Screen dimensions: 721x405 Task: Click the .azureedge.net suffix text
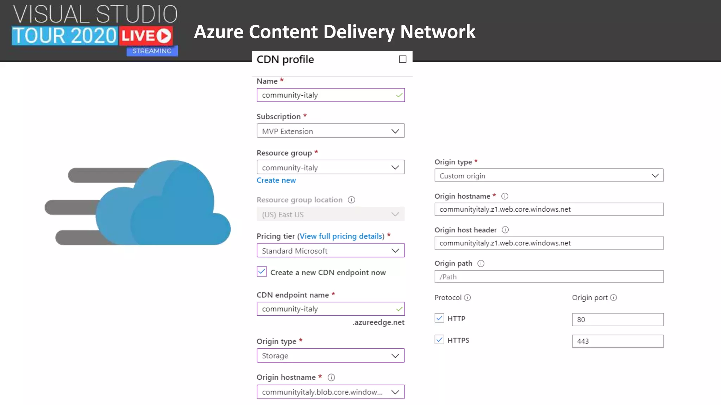tap(378, 322)
